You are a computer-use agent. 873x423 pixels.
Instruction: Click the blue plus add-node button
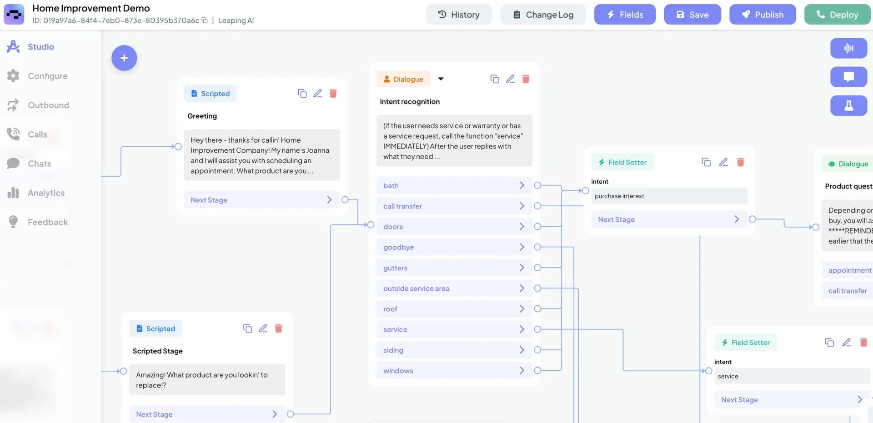pos(124,58)
